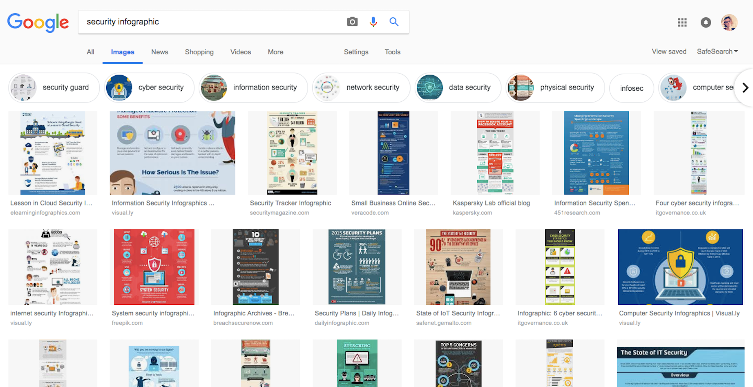Open Information Security Spending 451research thumbnail
This screenshot has width=753, height=387.
(x=596, y=153)
